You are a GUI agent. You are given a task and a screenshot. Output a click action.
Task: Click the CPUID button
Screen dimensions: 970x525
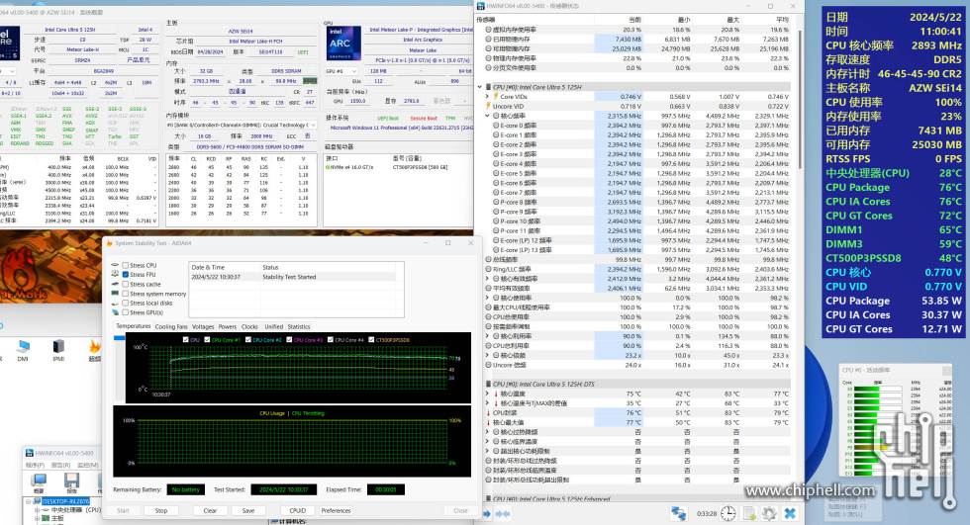[x=298, y=511]
